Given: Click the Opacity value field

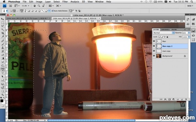Looking at the screenshot, I should coord(185,33).
